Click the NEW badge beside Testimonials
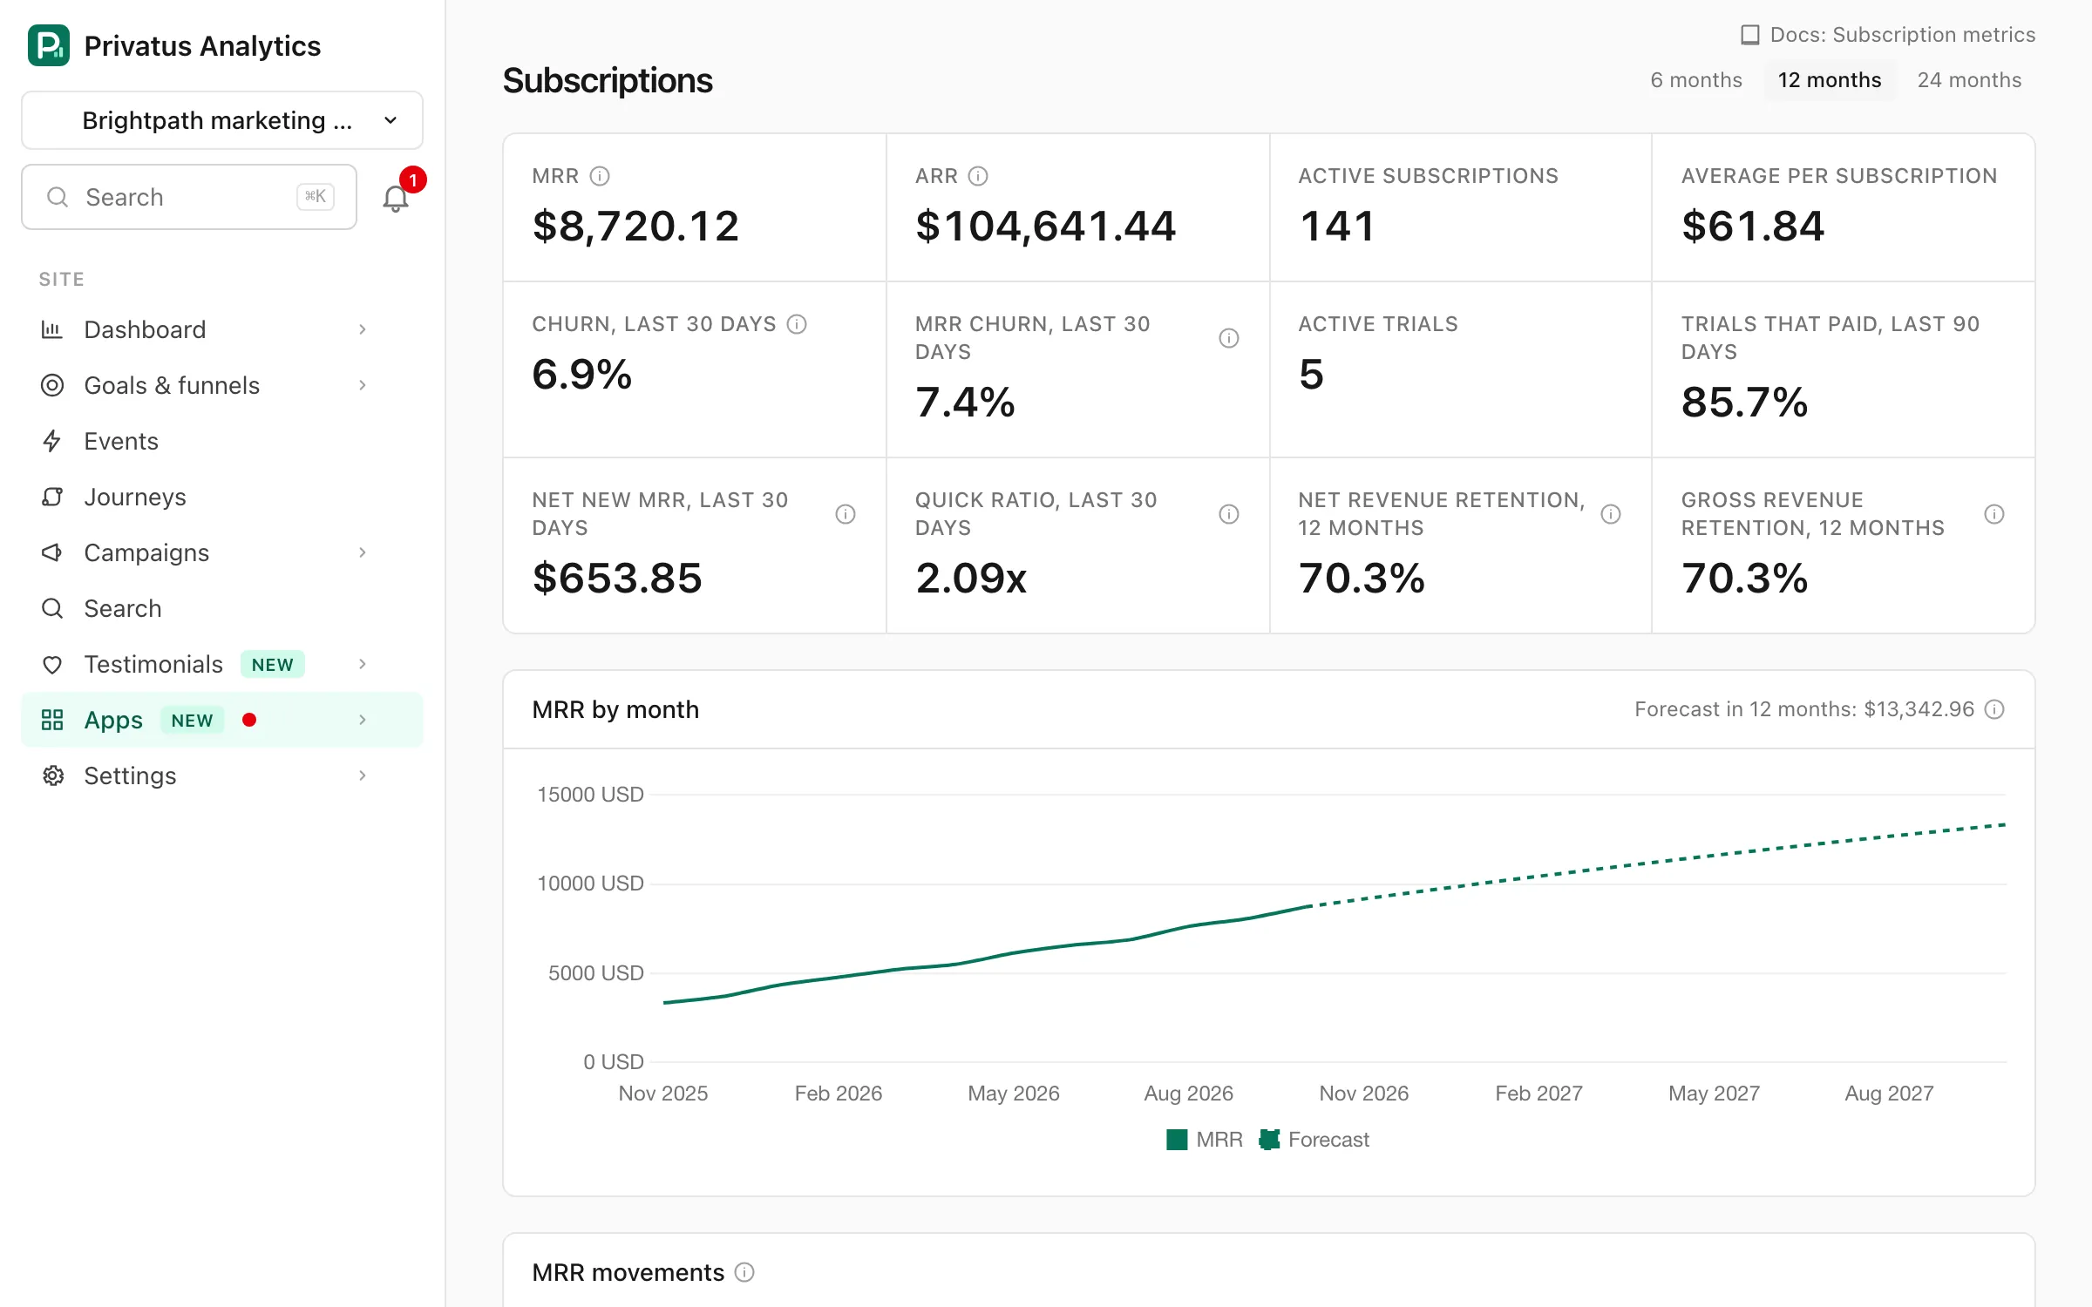The image size is (2092, 1307). click(273, 664)
